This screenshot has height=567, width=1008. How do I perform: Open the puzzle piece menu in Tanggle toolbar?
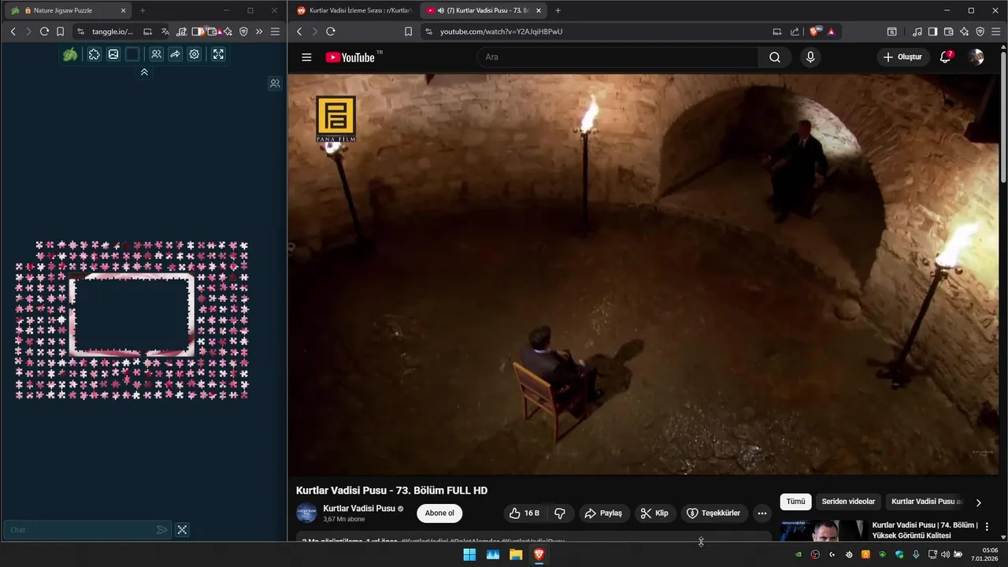point(94,54)
